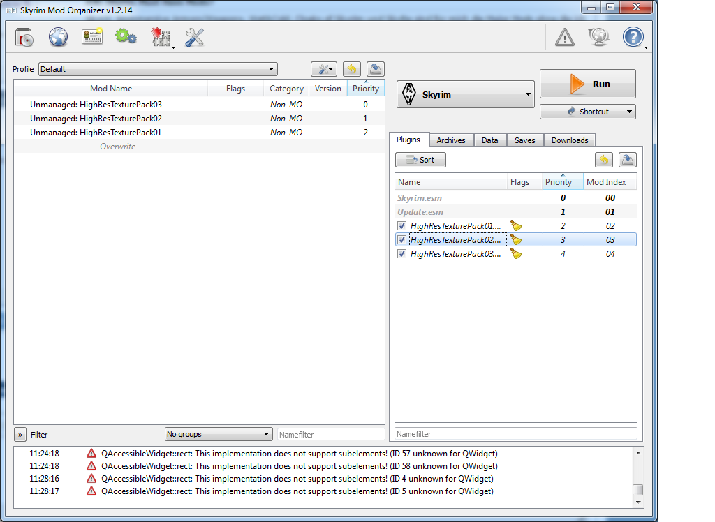Expand the Tools puzzle icon dropdown arrow
Screen dimensions: 715x522
(x=173, y=47)
